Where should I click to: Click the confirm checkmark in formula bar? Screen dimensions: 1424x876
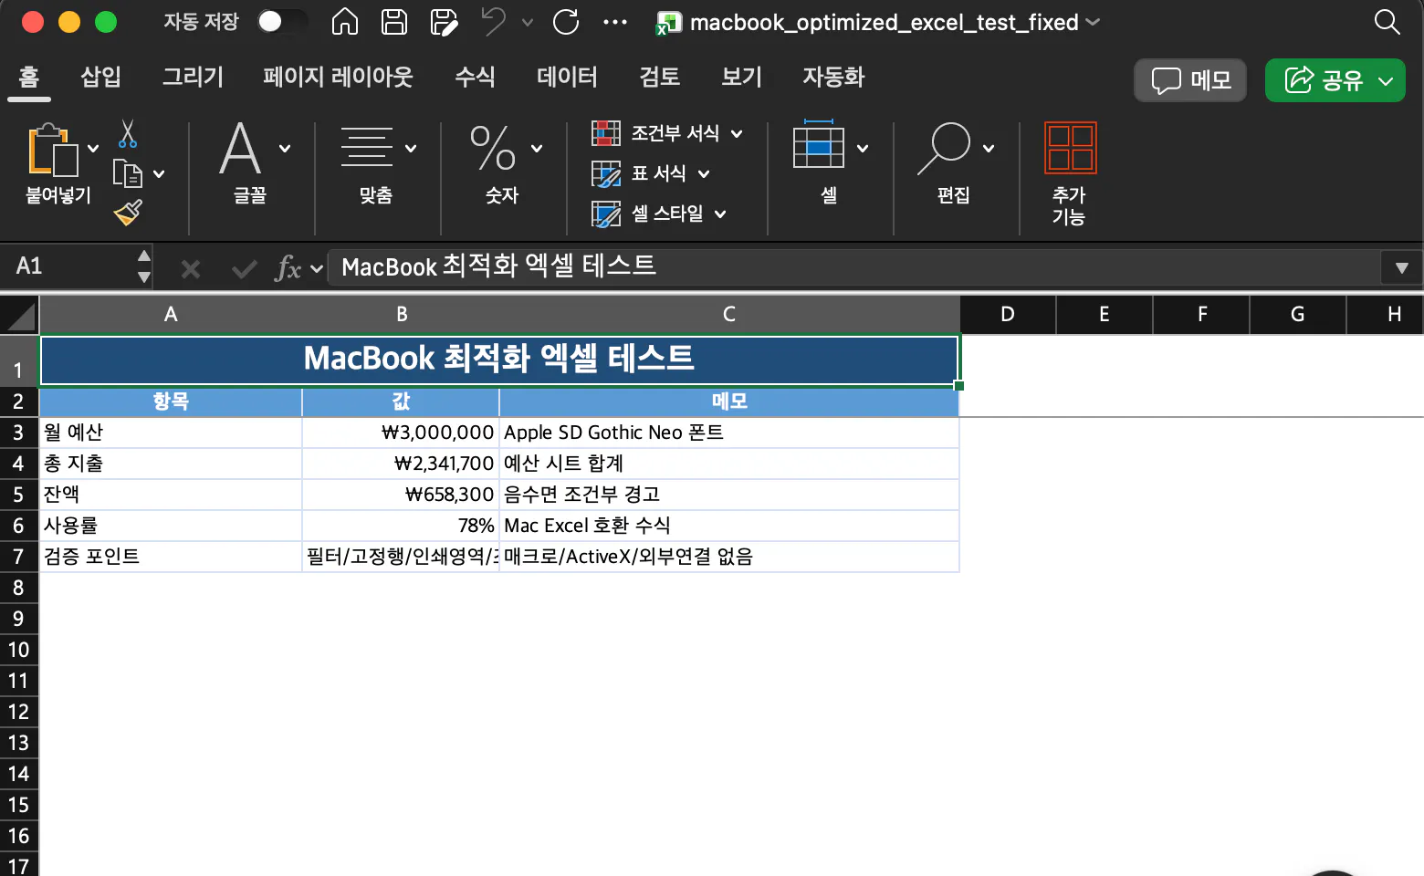(244, 268)
